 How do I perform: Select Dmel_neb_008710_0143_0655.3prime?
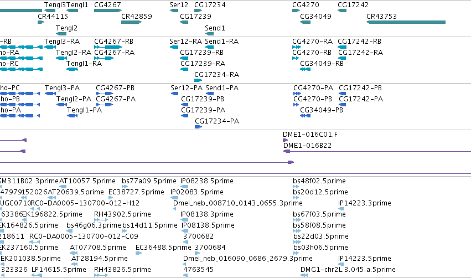tap(238, 203)
